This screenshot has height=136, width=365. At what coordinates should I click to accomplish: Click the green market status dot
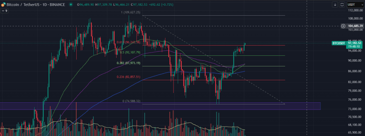pos(71,5)
